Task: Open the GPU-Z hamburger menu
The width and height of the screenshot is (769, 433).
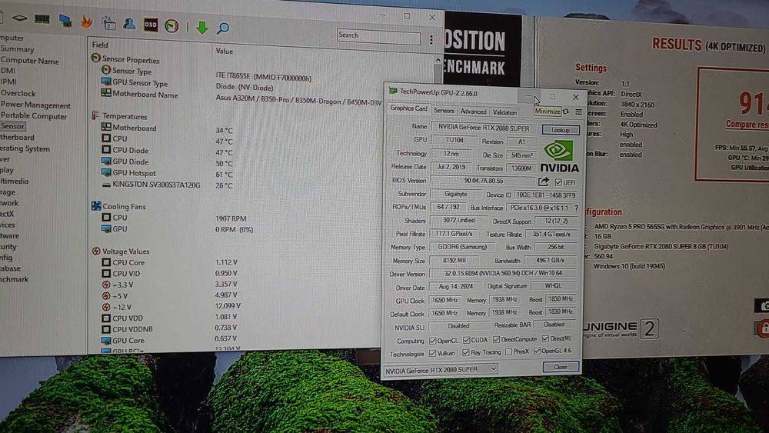Action: click(579, 112)
